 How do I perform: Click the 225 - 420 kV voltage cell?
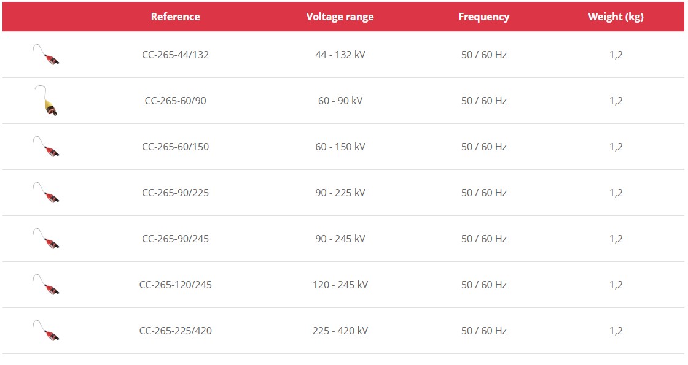click(x=340, y=331)
